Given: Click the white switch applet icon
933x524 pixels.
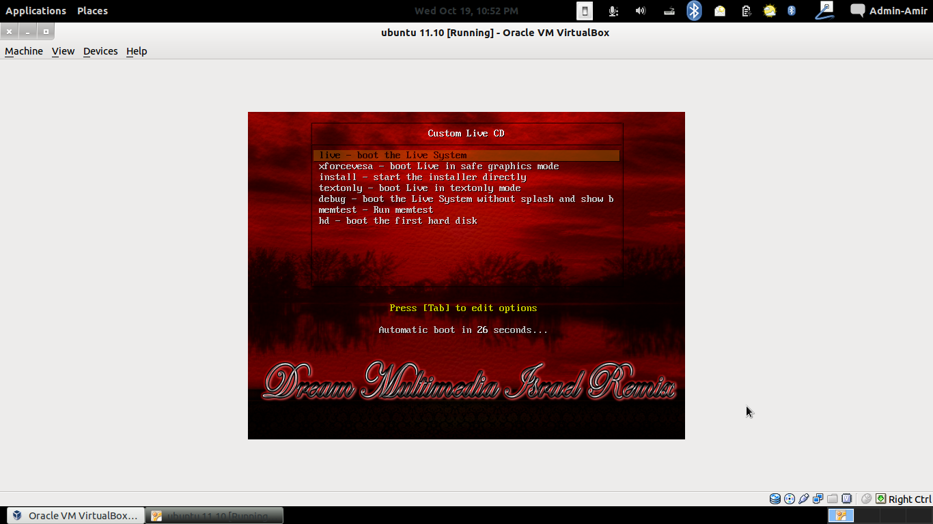Looking at the screenshot, I should click(585, 10).
